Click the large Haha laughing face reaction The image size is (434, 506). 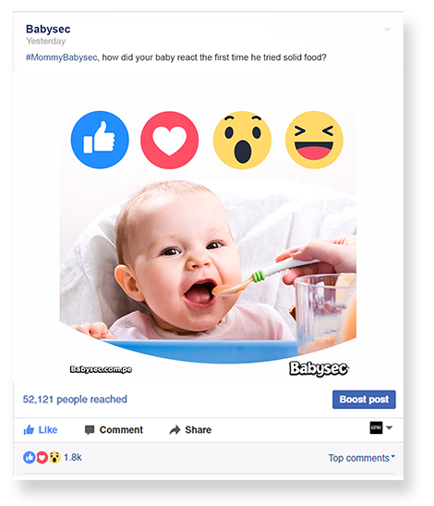click(314, 140)
